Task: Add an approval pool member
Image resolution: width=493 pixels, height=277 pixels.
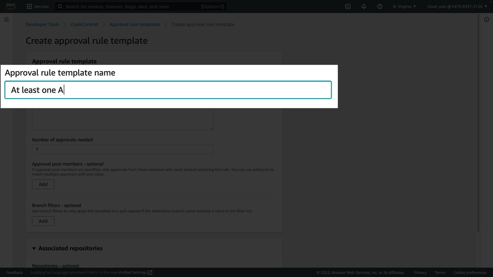Action: pyautogui.click(x=43, y=184)
